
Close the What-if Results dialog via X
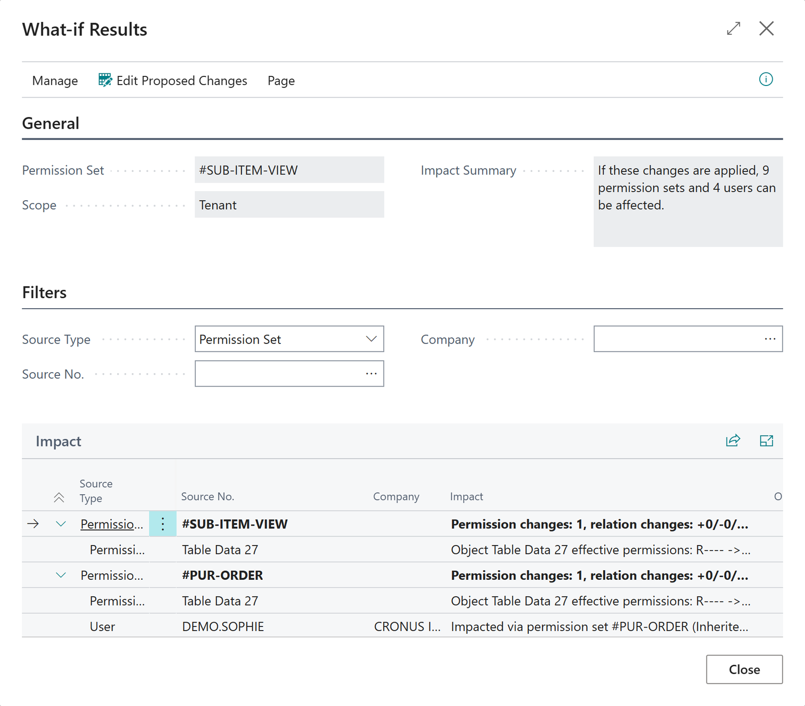766,29
